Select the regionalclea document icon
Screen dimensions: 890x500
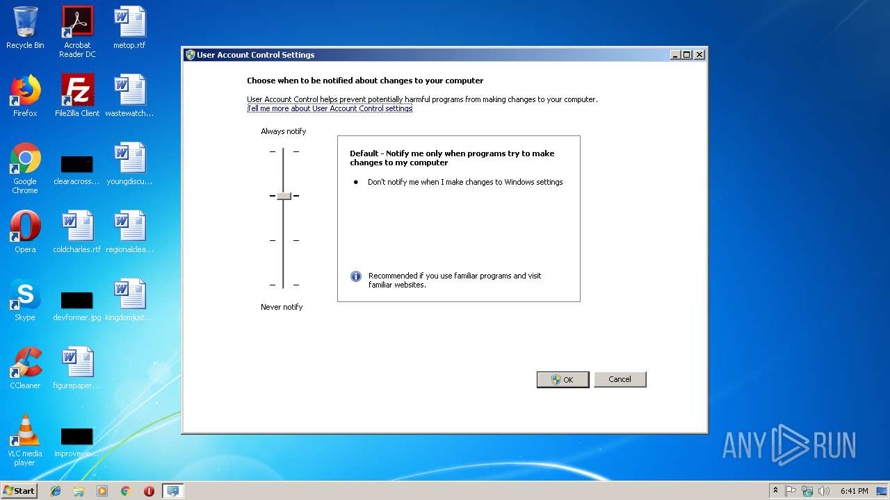(129, 232)
